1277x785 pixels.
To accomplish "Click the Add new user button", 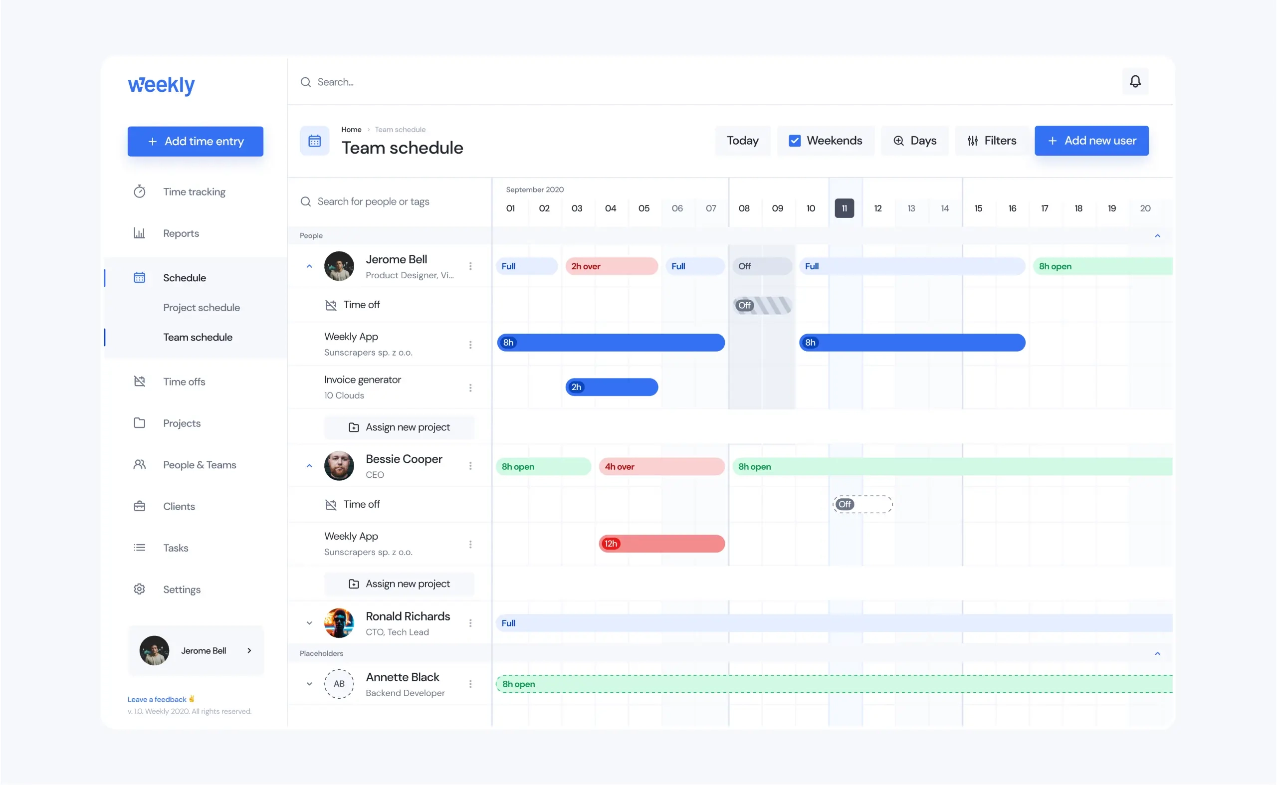I will tap(1091, 141).
